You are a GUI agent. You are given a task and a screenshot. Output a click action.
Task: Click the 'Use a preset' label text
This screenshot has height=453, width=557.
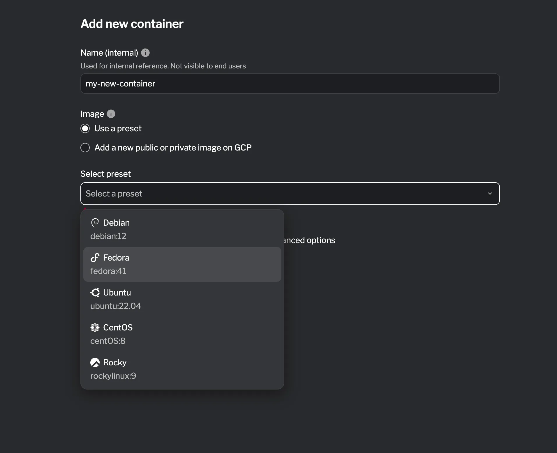click(118, 128)
